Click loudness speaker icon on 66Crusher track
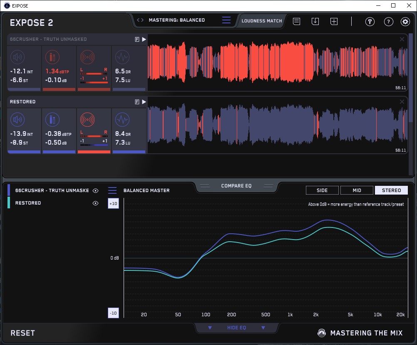This screenshot has height=345, width=417. [17, 57]
